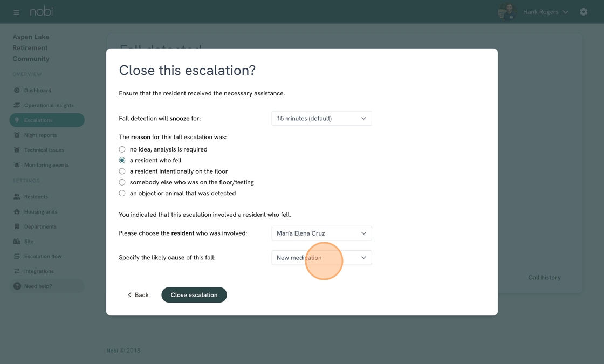Open the Hank Rogers user menu
The height and width of the screenshot is (364, 604).
[x=534, y=12]
